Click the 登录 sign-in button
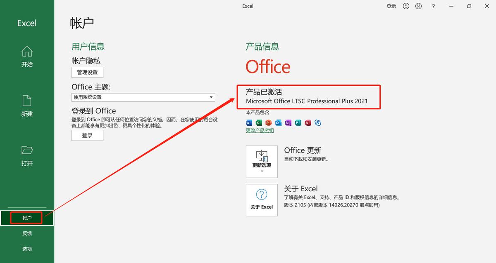The height and width of the screenshot is (263, 496). tap(87, 135)
